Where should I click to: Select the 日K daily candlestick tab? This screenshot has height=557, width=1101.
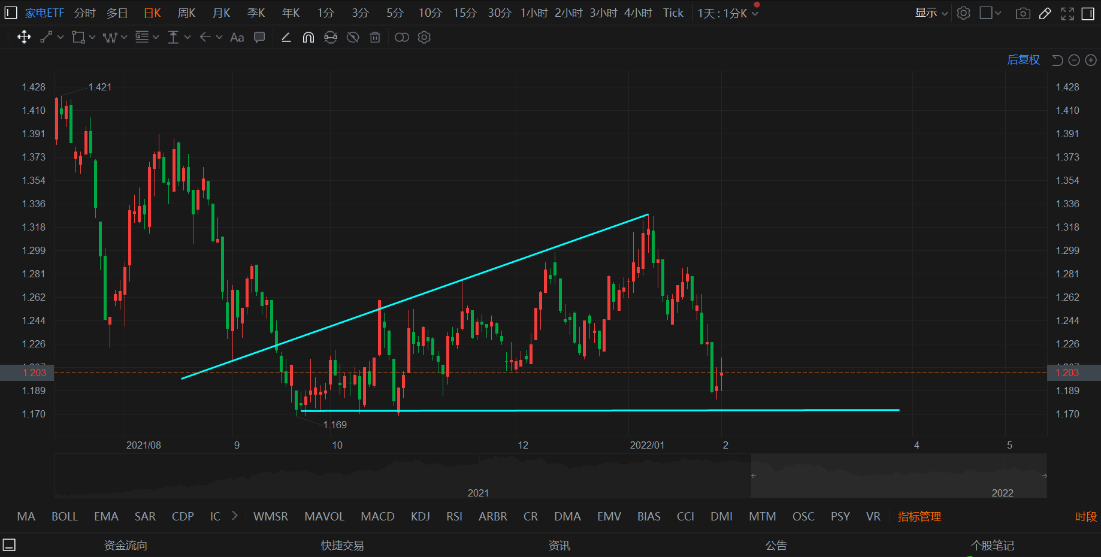click(152, 13)
